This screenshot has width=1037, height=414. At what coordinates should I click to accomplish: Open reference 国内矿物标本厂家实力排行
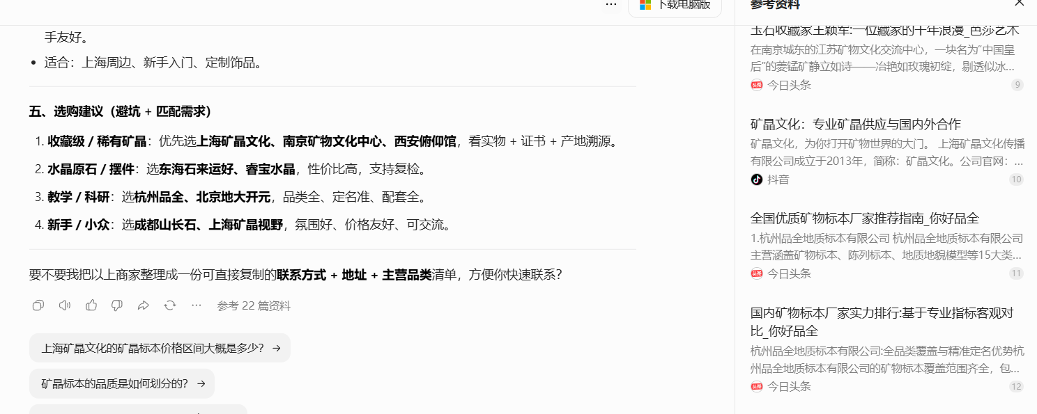pyautogui.click(x=882, y=321)
